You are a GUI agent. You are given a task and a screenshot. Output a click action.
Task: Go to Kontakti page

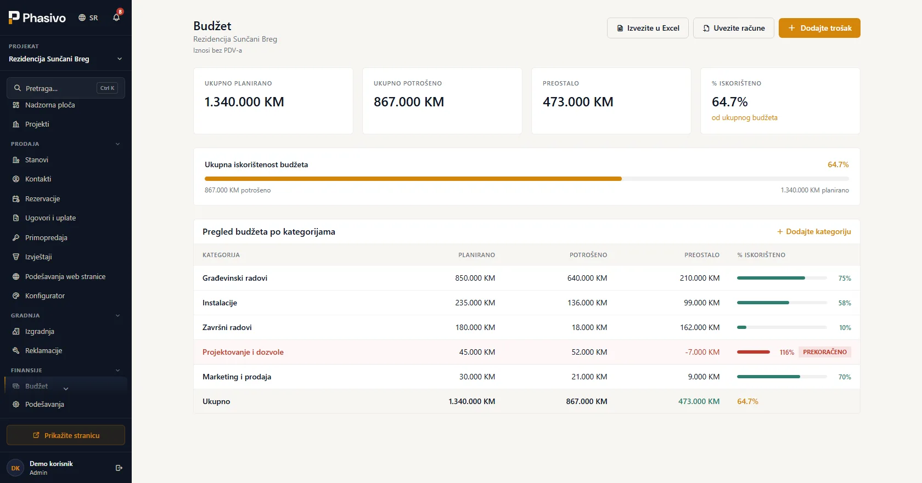(66, 179)
